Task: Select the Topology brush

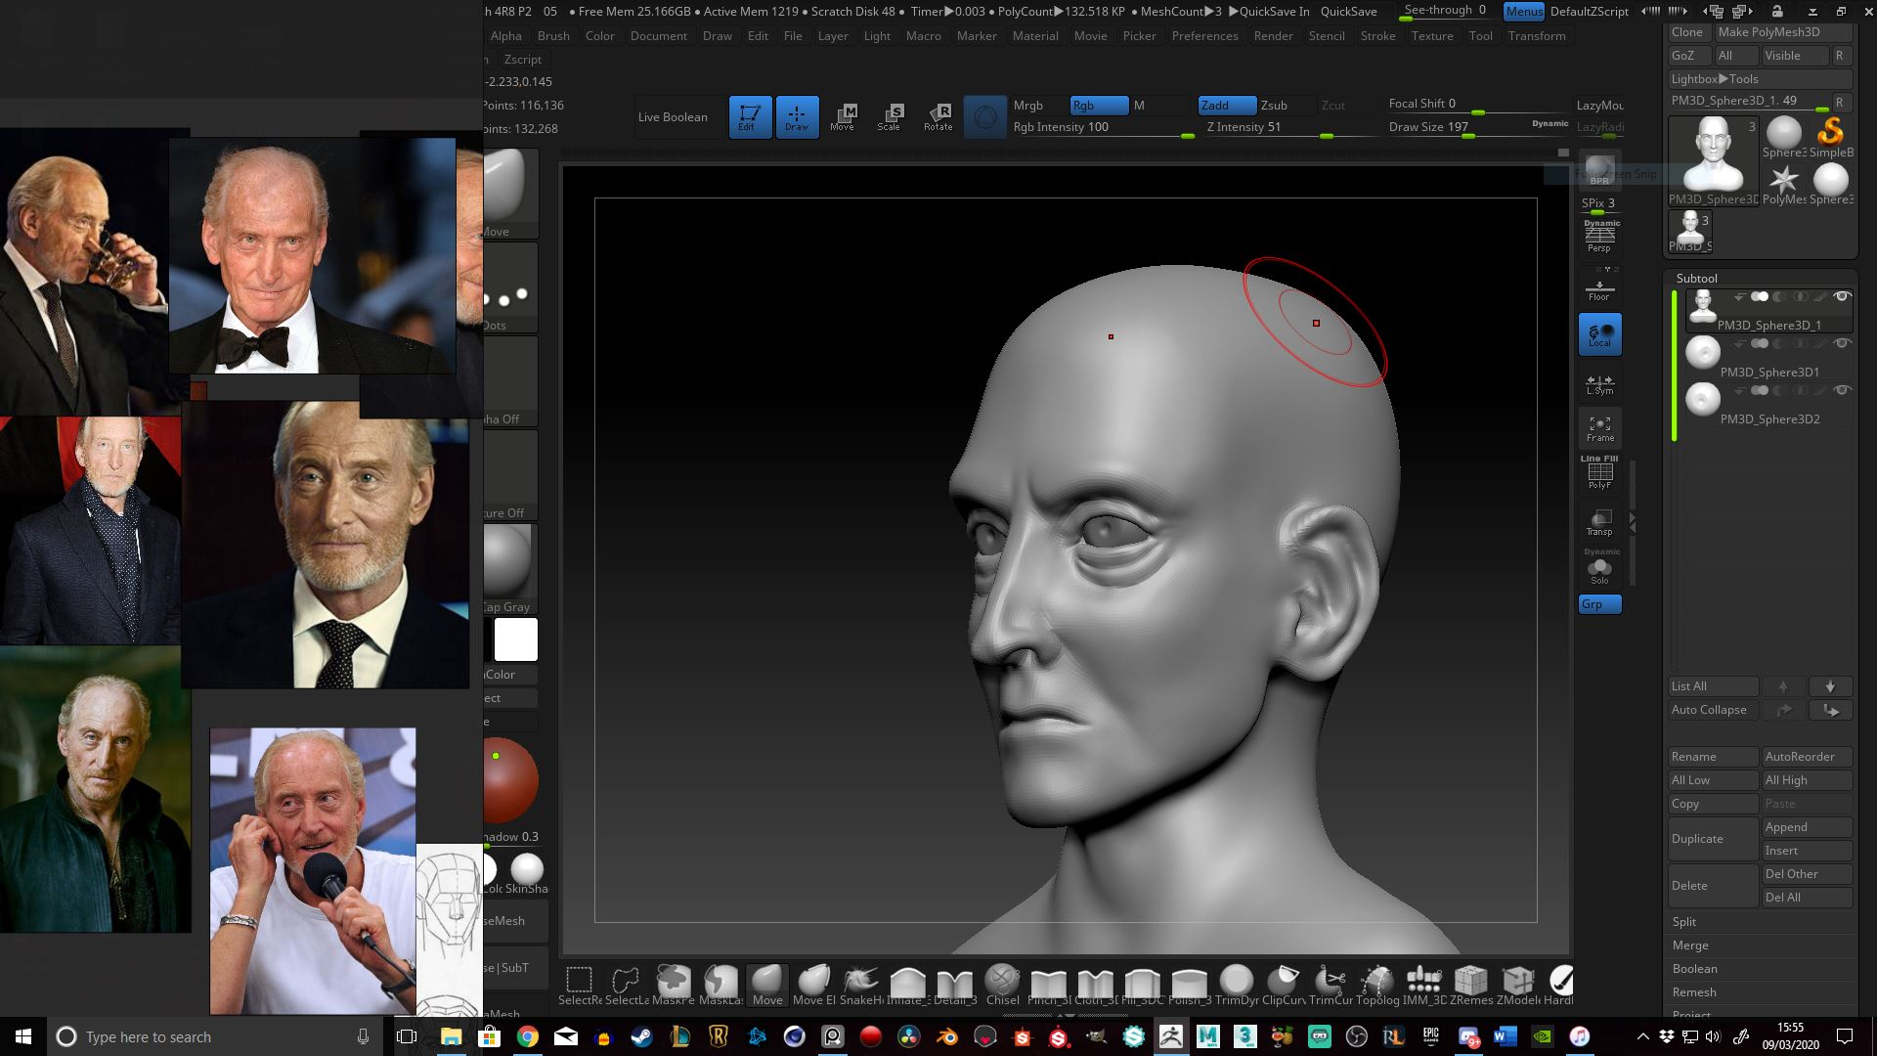Action: coord(1377,985)
